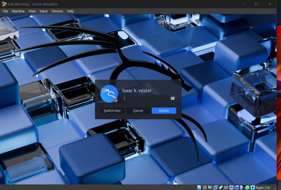The image size is (281, 190).
Task: Click the Kali dragon user avatar
Action: click(109, 94)
